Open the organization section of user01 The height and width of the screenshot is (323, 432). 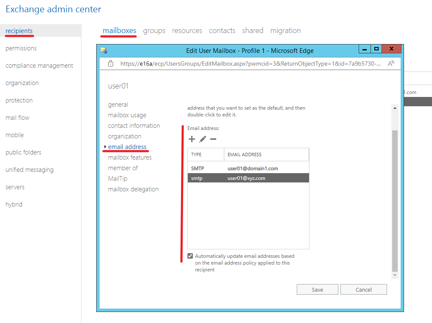coord(125,136)
